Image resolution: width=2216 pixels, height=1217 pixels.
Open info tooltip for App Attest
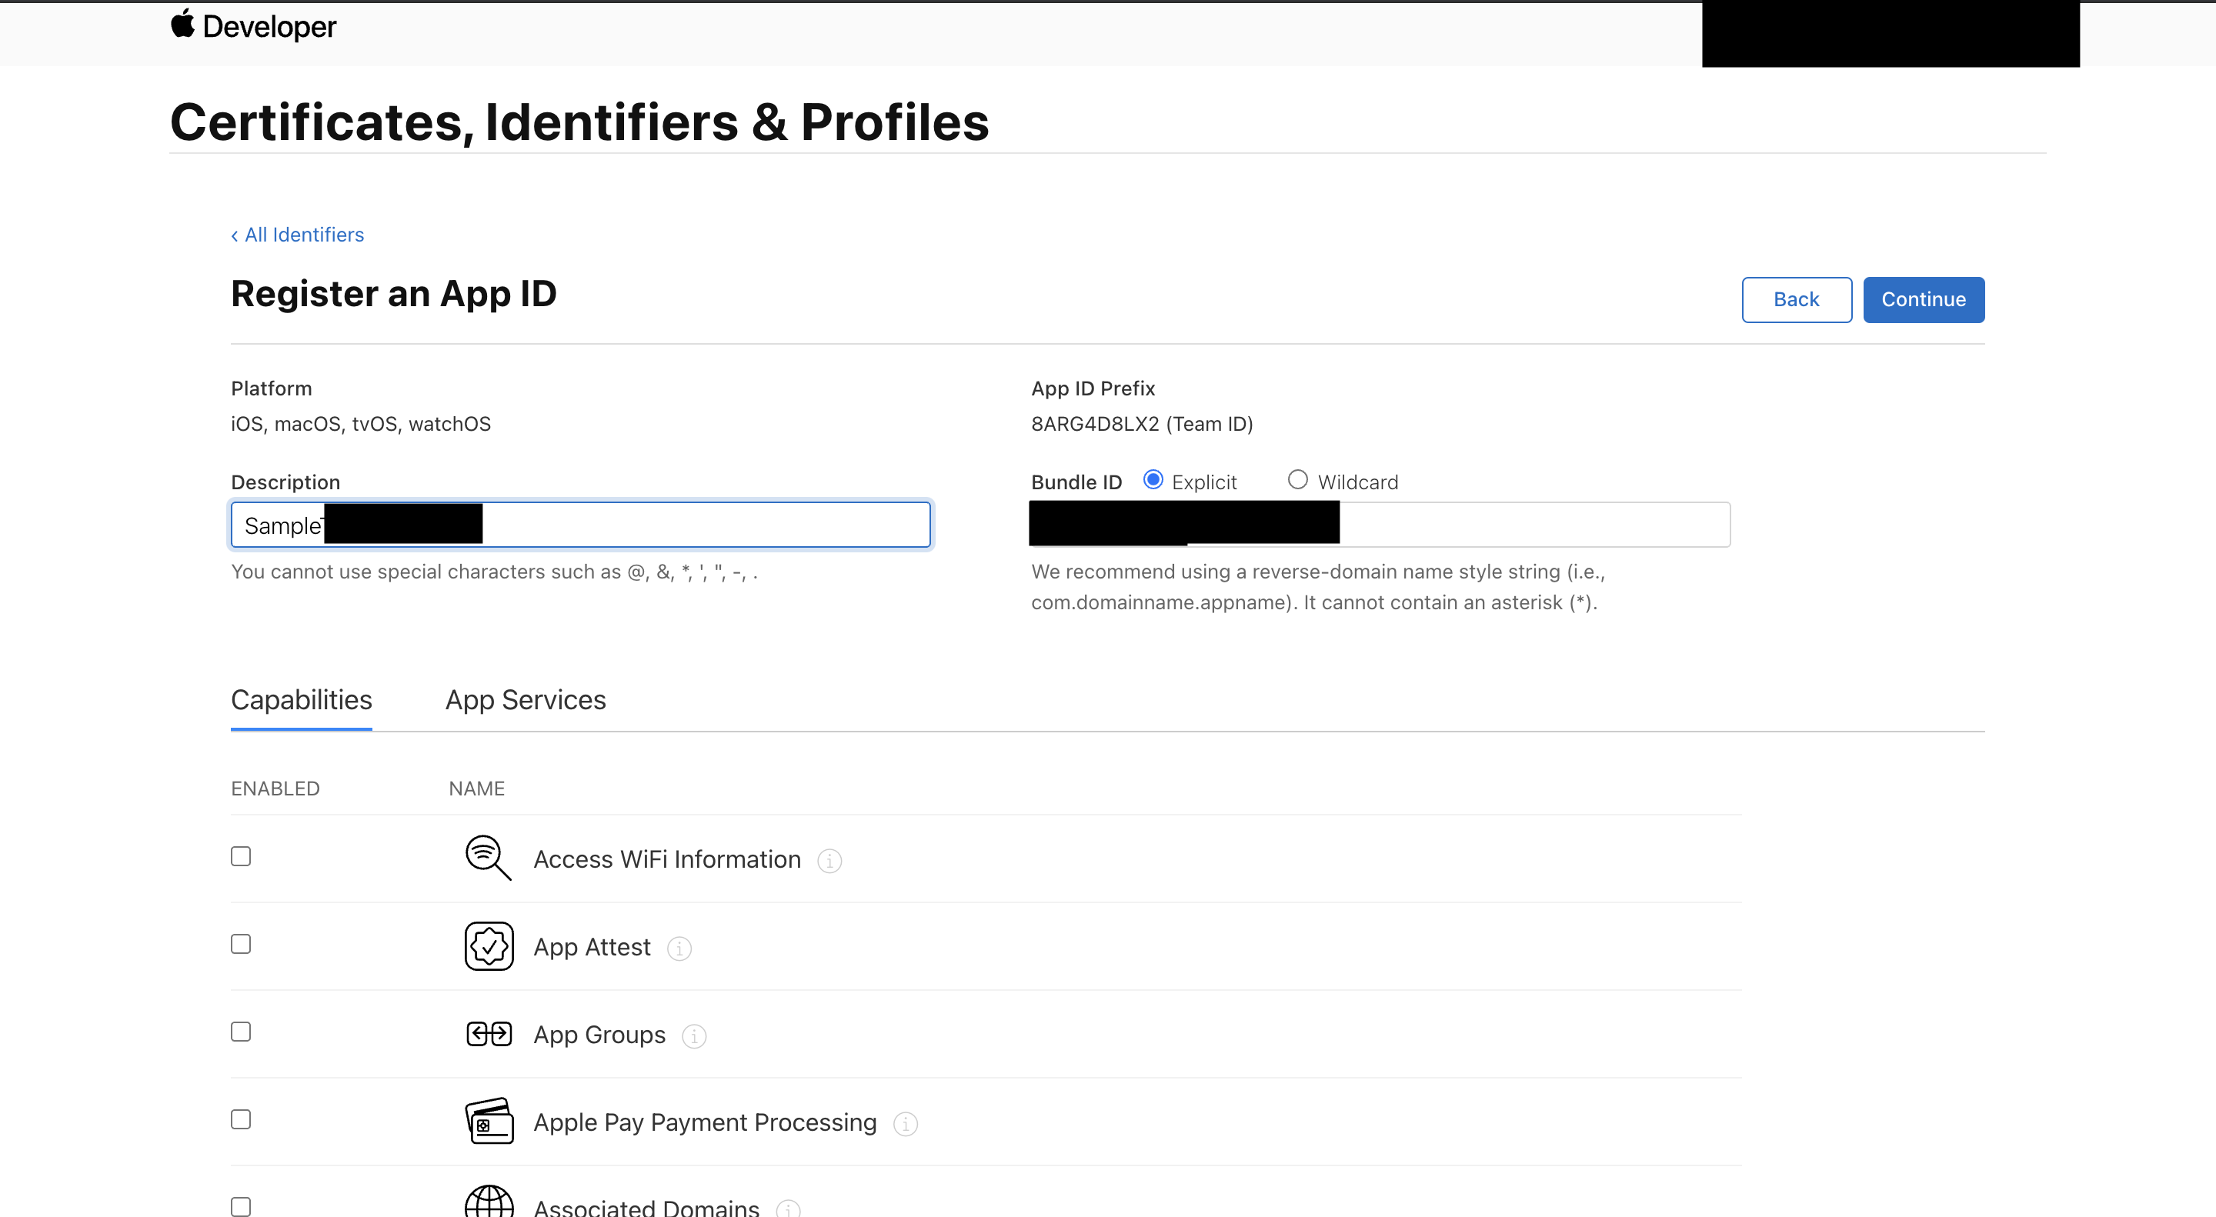click(679, 948)
